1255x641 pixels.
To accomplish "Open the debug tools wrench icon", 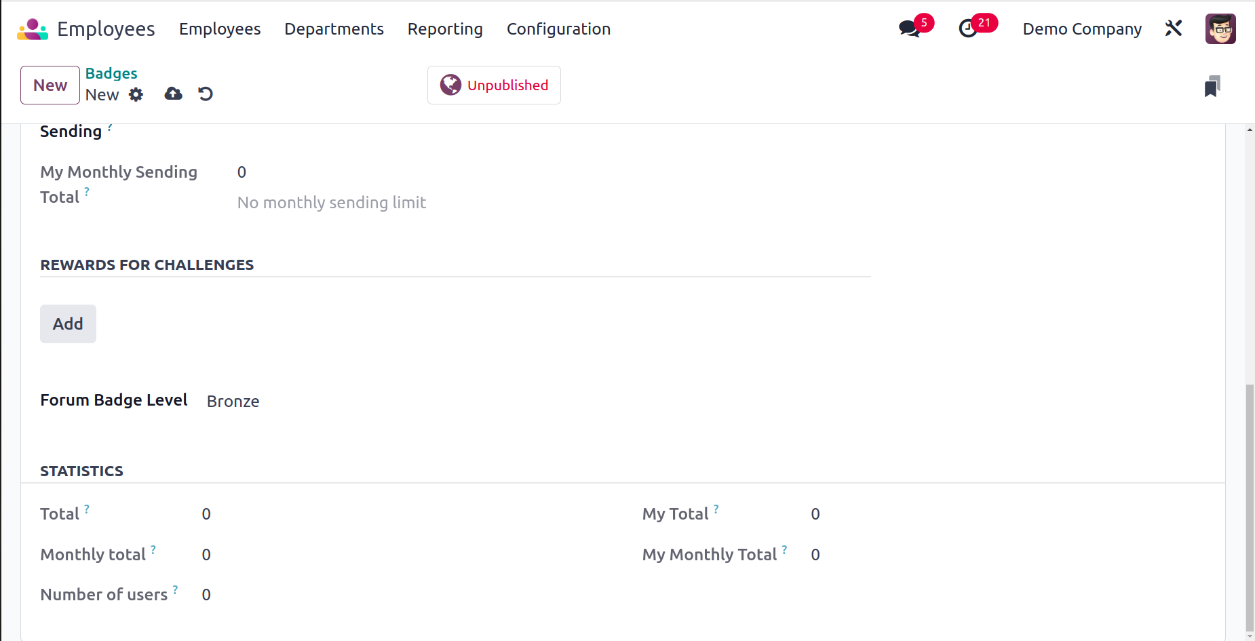I will click(1174, 28).
